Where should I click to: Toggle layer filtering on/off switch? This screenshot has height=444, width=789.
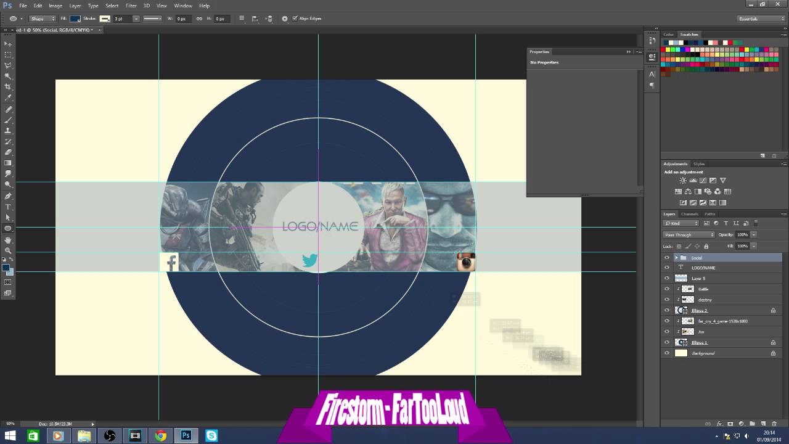pyautogui.click(x=756, y=223)
